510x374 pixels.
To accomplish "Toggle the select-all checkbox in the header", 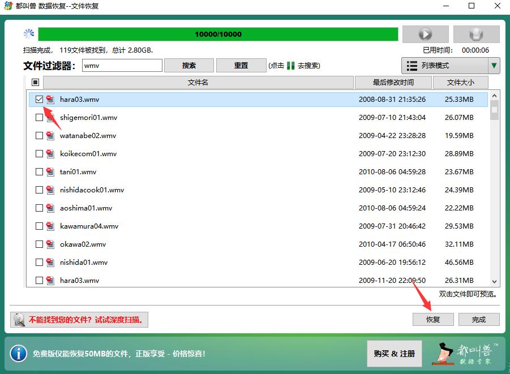I will point(35,82).
